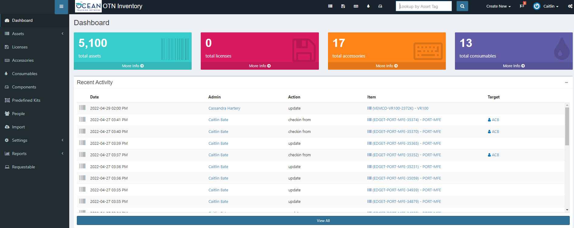Screen dimensions: 574x228
Task: Click barcode icon of 03:41 PM row
Action: [82, 119]
